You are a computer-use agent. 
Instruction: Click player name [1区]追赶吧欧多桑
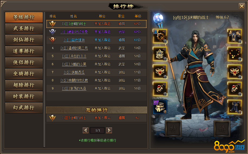[74, 32]
